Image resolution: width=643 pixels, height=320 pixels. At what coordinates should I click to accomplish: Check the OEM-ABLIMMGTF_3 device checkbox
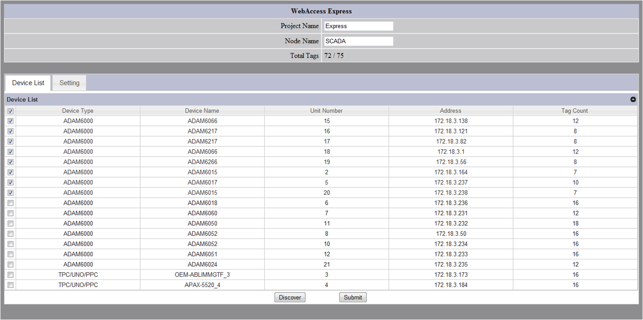point(10,275)
